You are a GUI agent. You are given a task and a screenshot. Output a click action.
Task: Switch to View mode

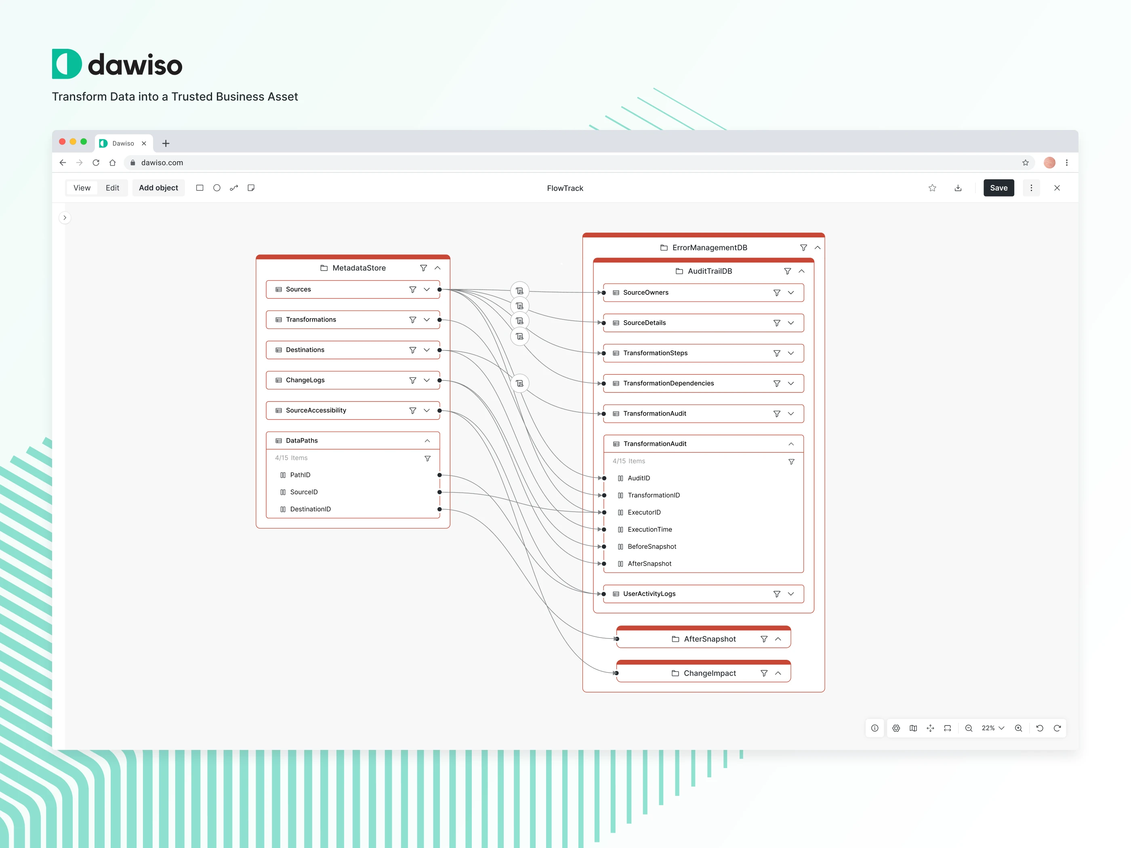point(82,188)
